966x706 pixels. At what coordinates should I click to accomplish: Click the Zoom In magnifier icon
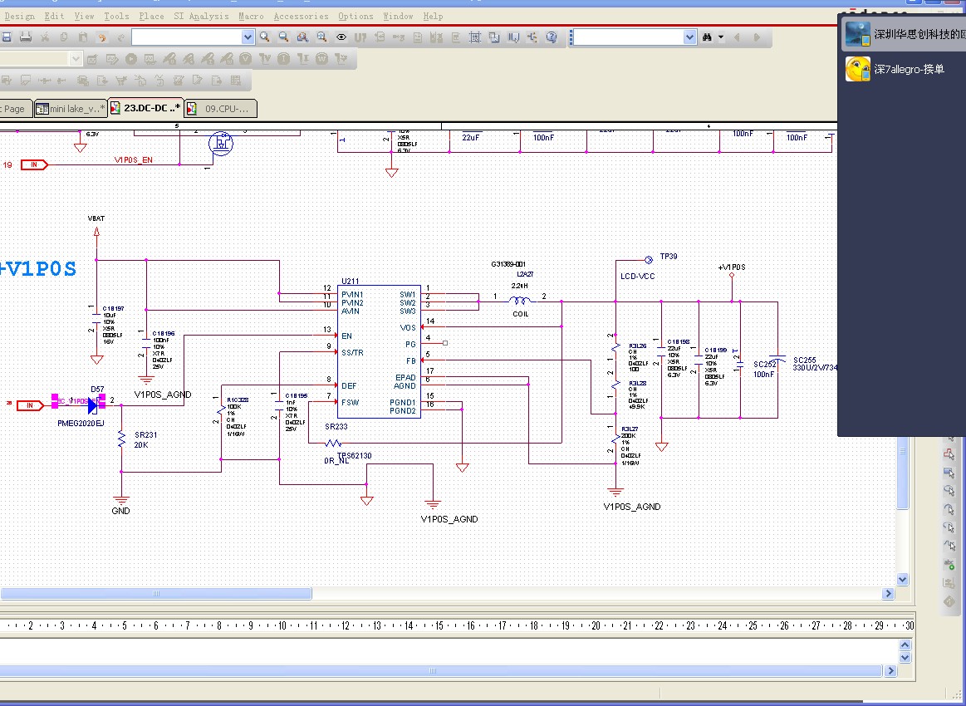click(265, 37)
